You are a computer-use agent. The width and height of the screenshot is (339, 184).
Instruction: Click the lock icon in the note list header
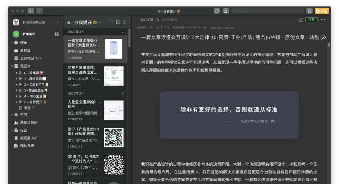tap(125, 22)
